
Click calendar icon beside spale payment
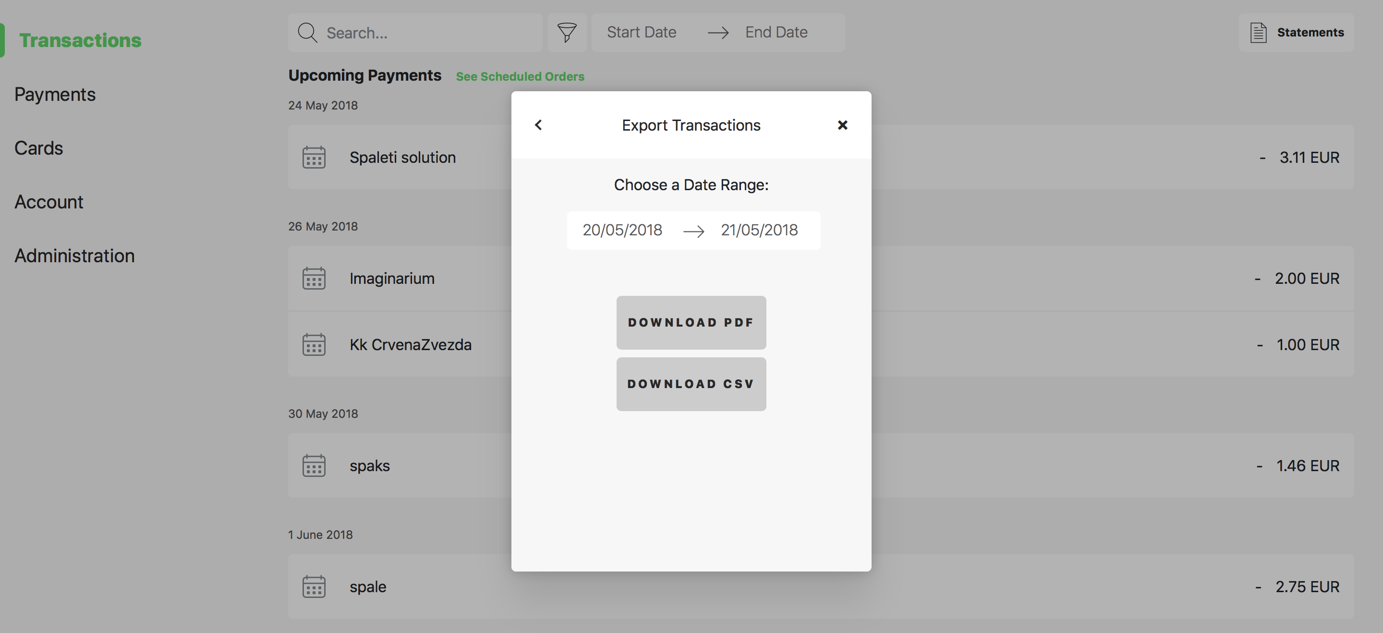[x=314, y=586]
